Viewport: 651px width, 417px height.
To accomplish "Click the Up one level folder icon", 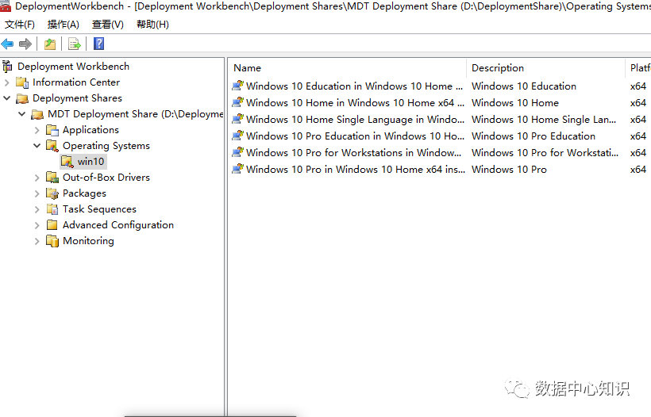I will click(x=50, y=44).
